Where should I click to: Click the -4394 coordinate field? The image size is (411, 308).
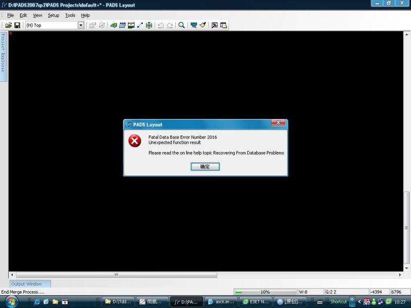[379, 292]
